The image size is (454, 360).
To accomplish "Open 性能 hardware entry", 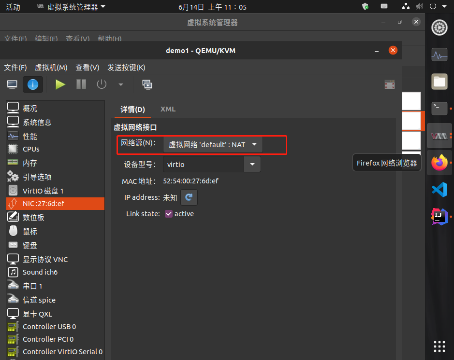I will pos(55,136).
